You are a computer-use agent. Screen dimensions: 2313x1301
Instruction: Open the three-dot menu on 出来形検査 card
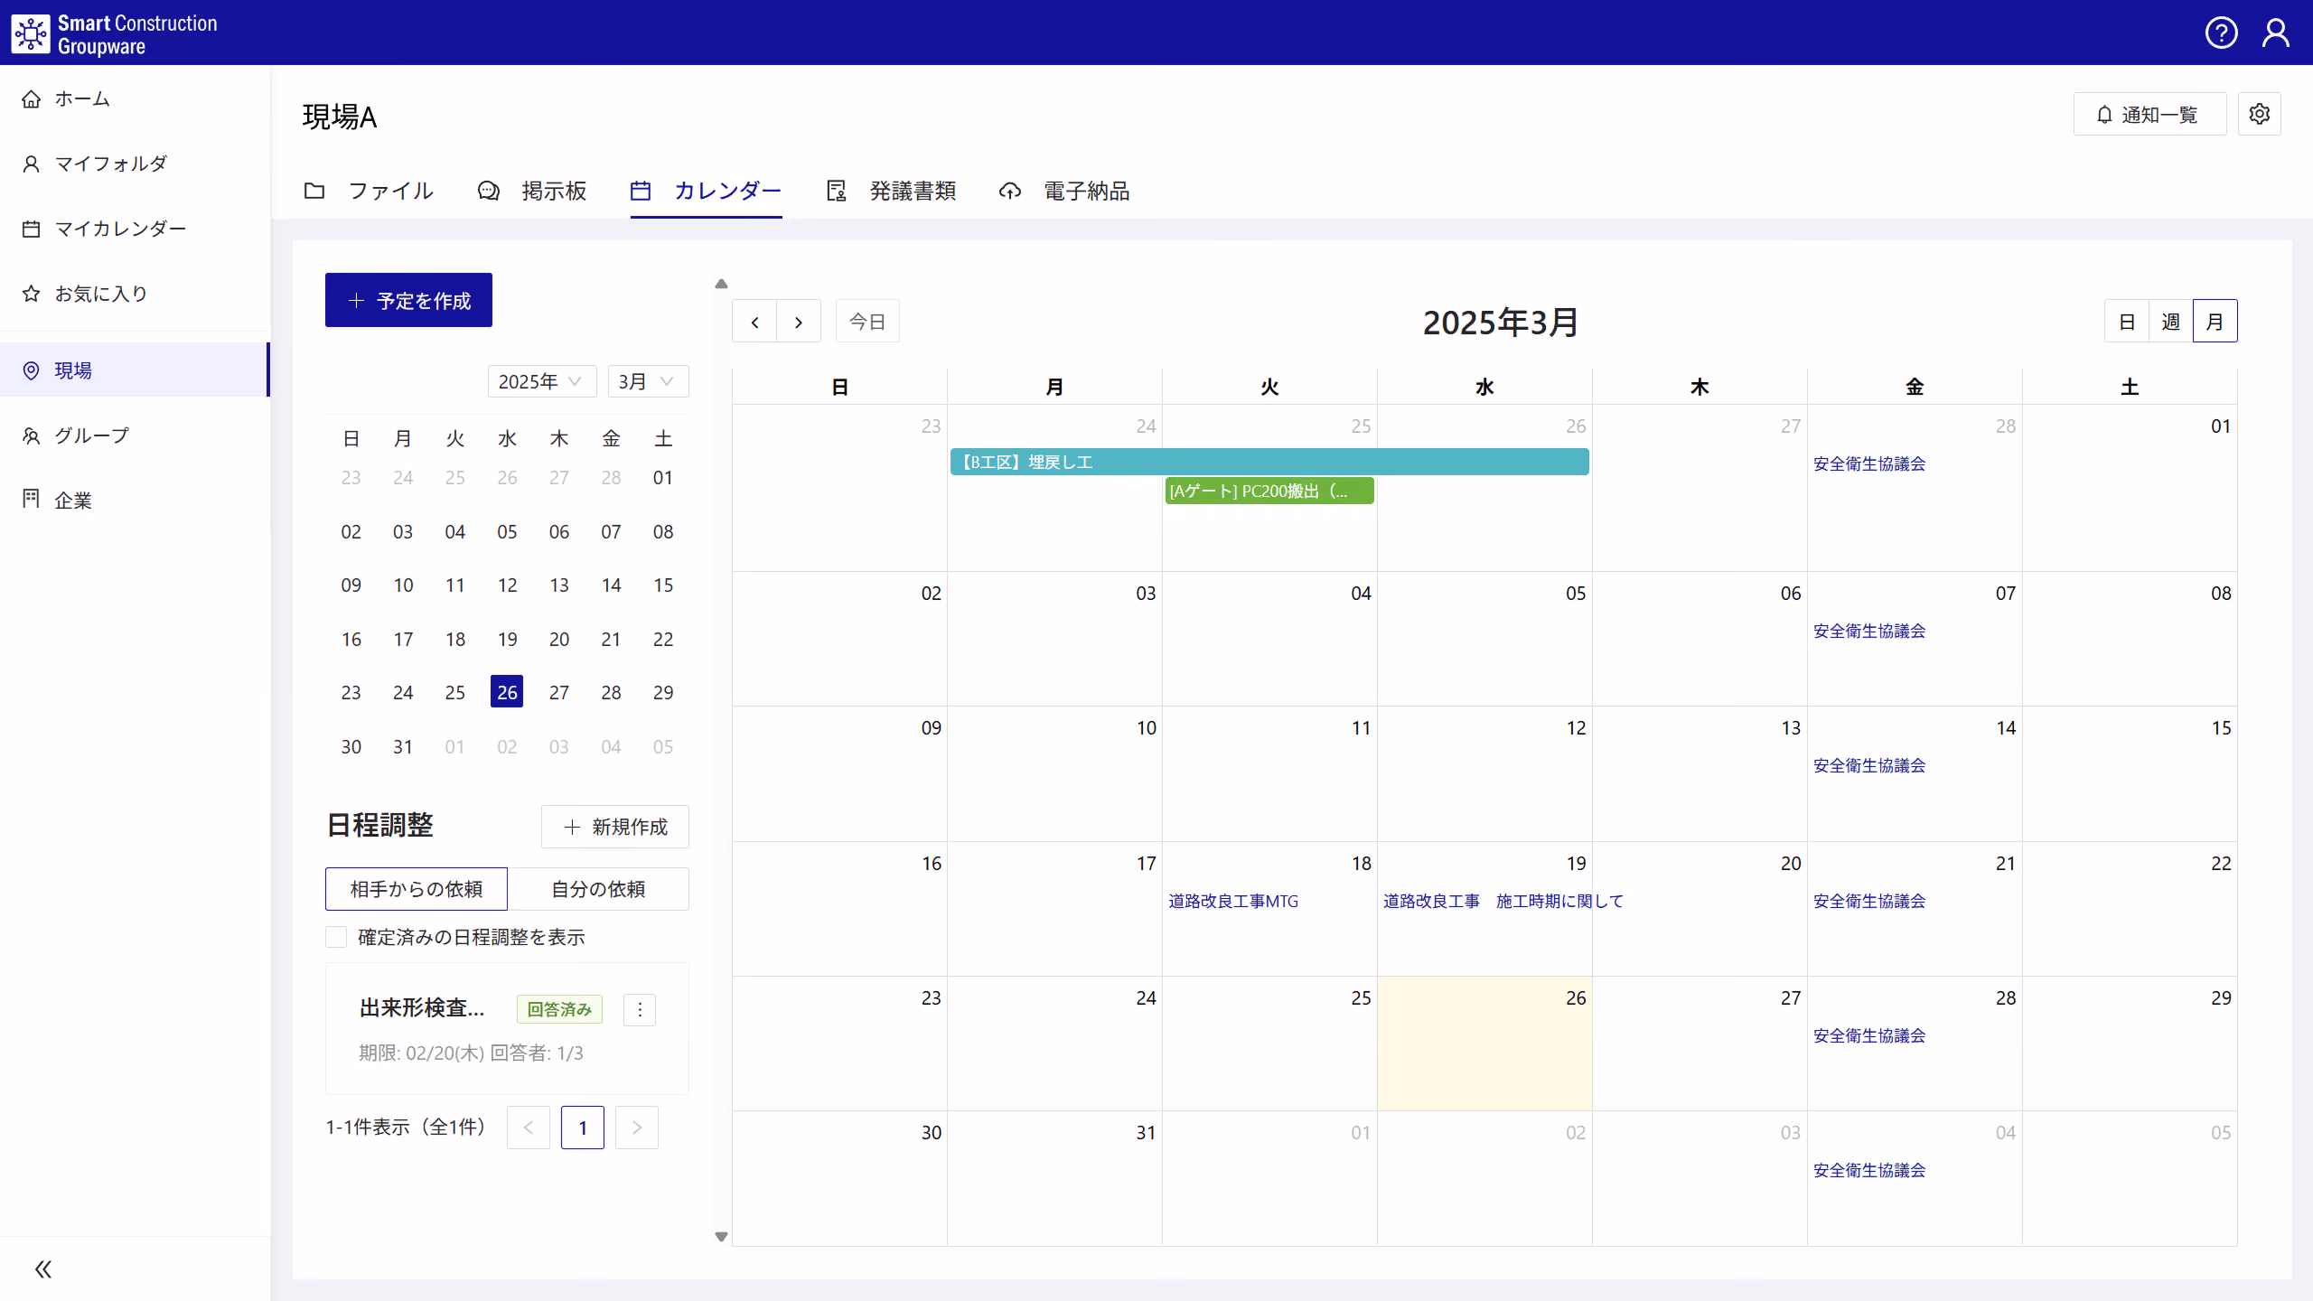(x=640, y=1009)
